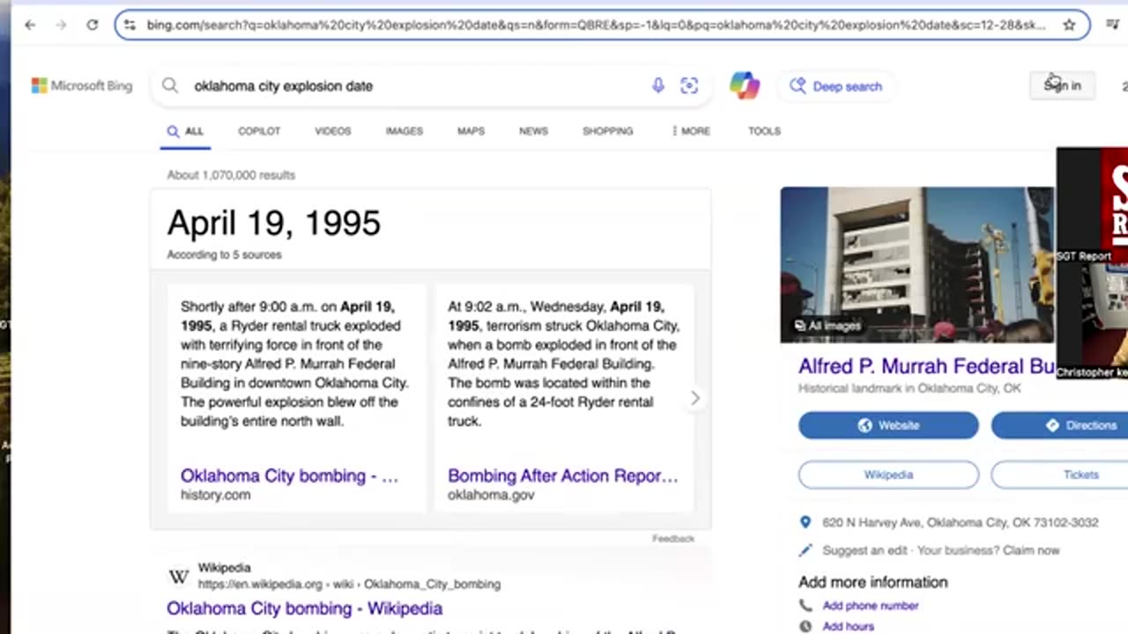The width and height of the screenshot is (1128, 634).
Task: Click All images overlay on photo
Action: pos(827,326)
